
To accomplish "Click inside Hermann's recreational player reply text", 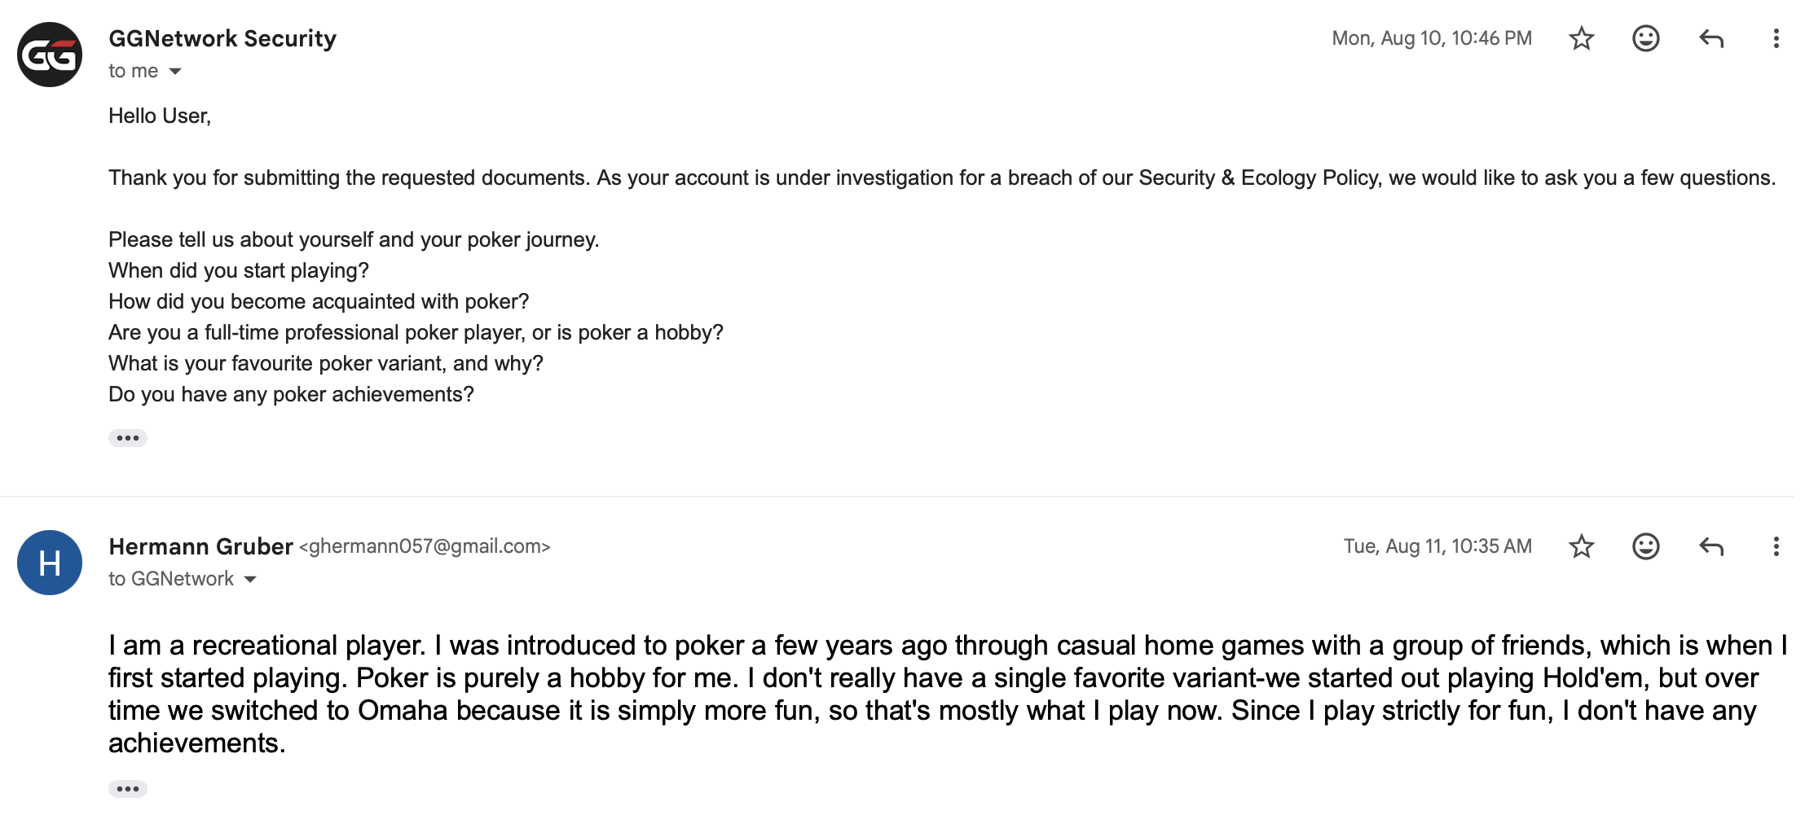I will 948,694.
